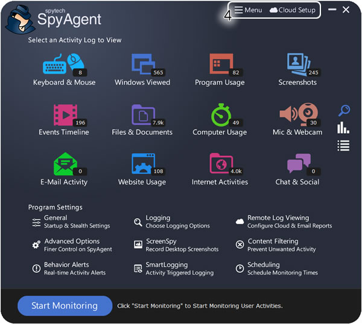Image resolution: width=362 pixels, height=324 pixels.
Task: Start monitoring user activities
Action: coord(65,306)
